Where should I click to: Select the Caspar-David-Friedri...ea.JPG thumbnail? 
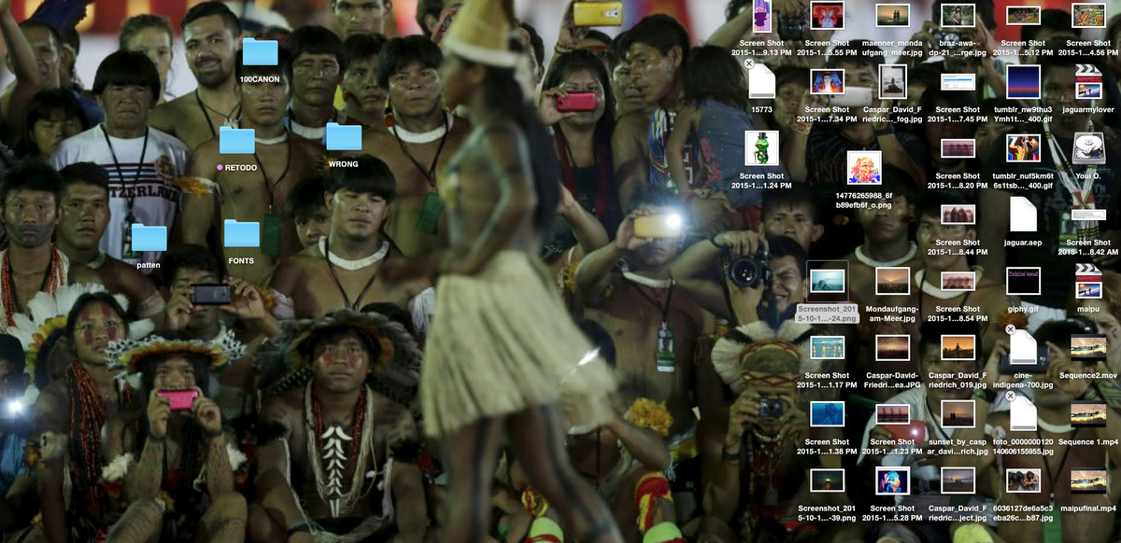pos(893,348)
